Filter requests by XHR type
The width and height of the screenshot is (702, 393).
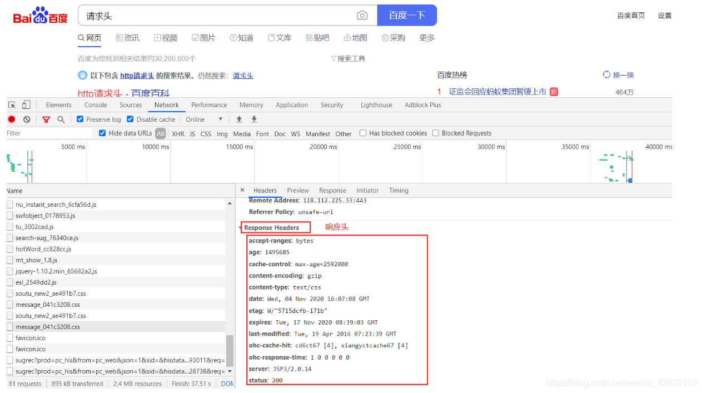pyautogui.click(x=178, y=134)
